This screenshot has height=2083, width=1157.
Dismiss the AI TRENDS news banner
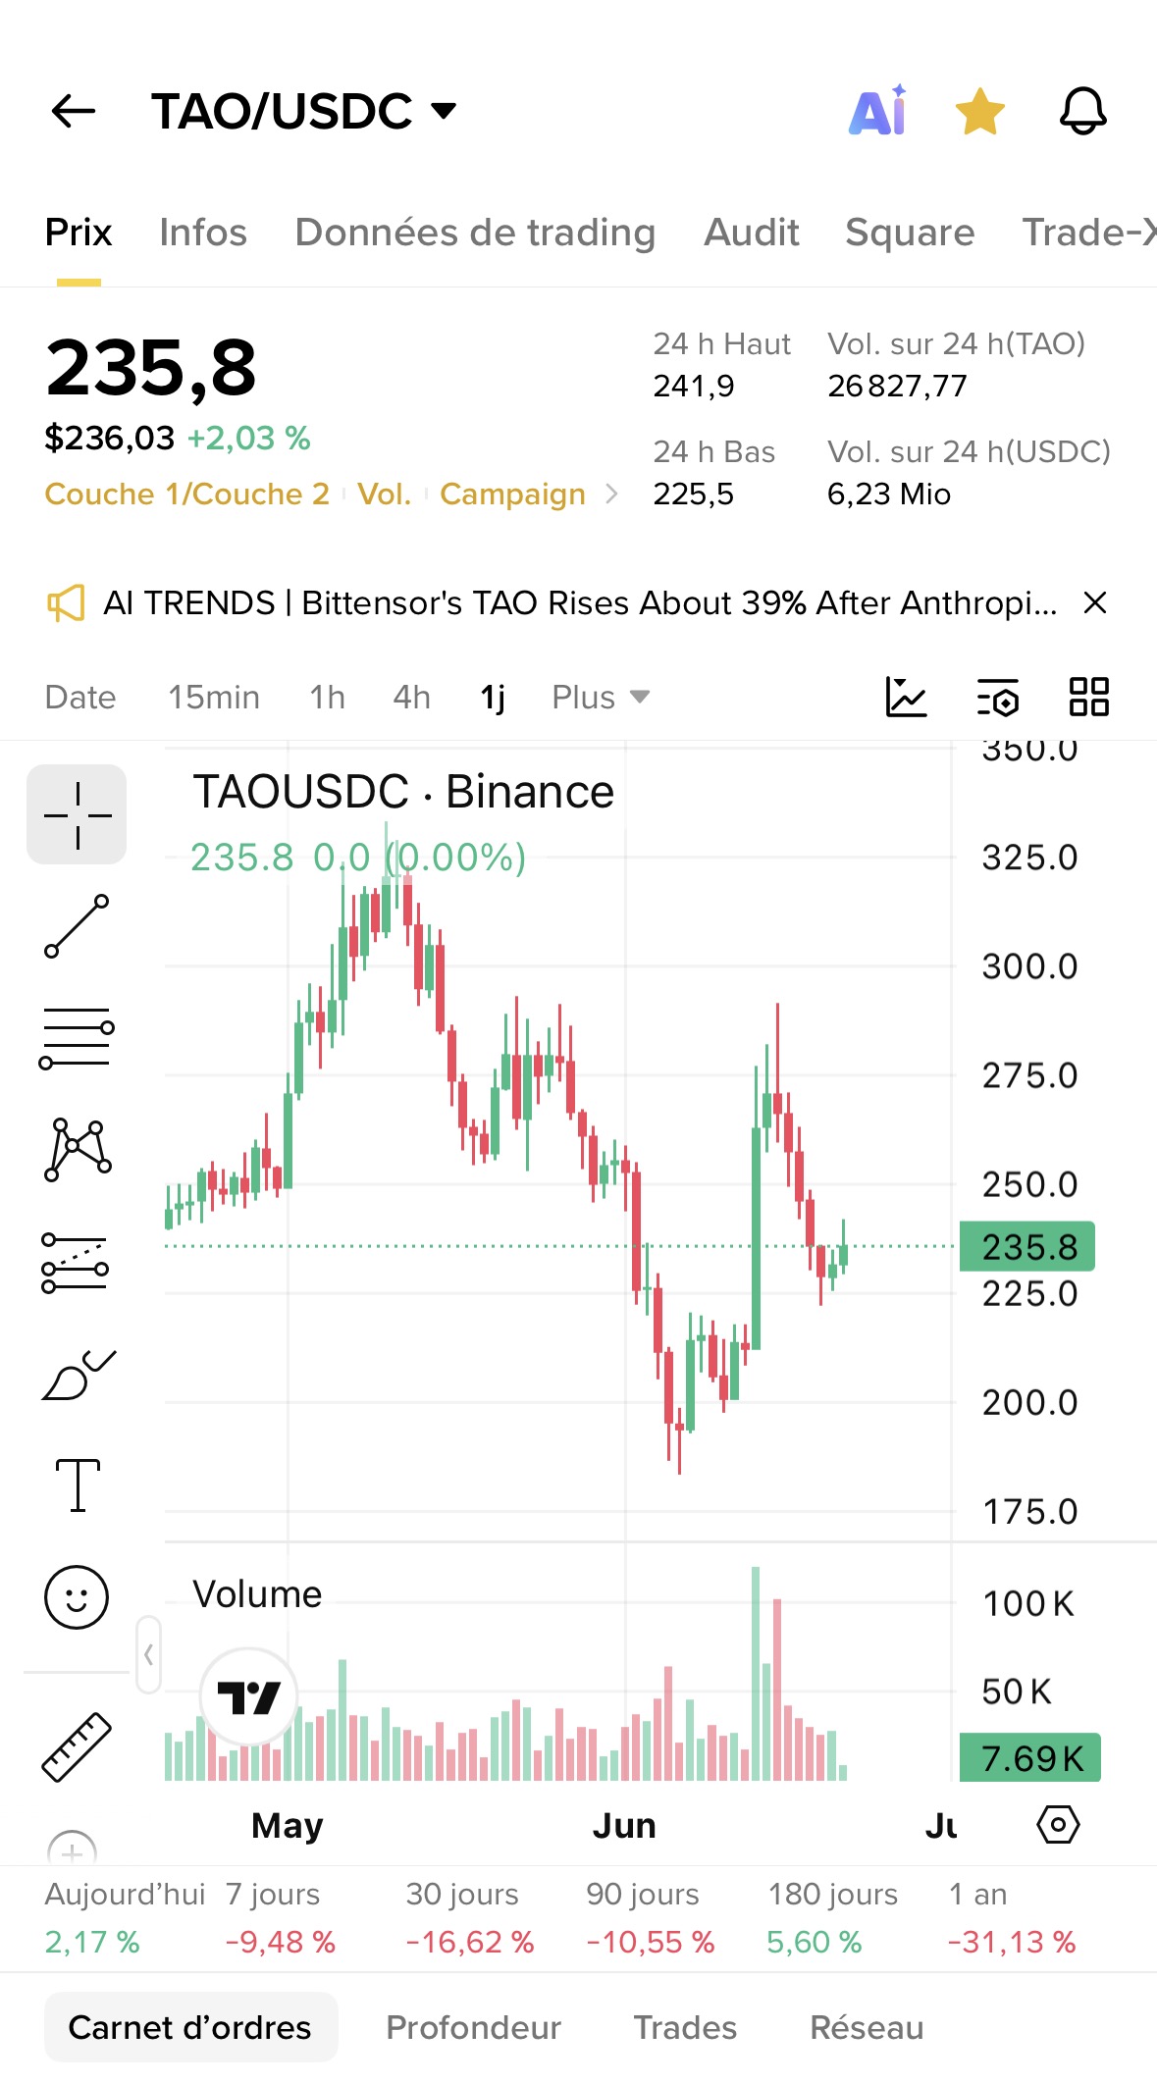point(1095,602)
